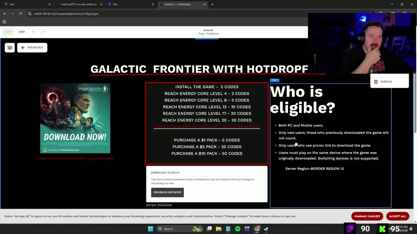Preview in Safe Mode
The image size is (417, 234).
click(x=167, y=192)
